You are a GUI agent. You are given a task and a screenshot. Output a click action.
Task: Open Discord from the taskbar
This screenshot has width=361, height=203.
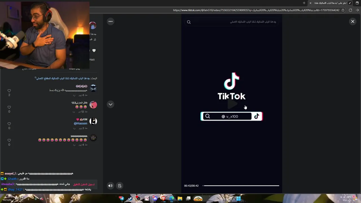click(x=155, y=198)
